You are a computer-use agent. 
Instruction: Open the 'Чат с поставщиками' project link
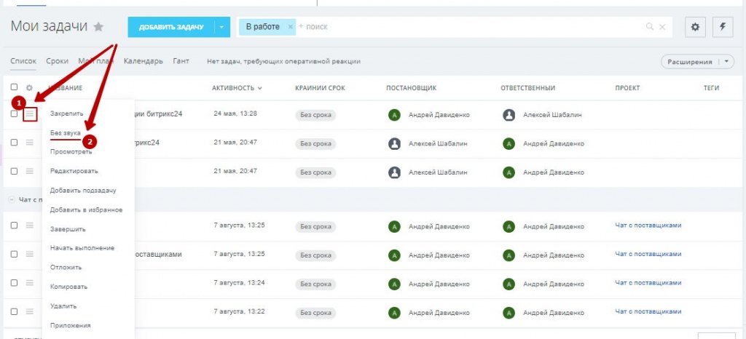648,226
